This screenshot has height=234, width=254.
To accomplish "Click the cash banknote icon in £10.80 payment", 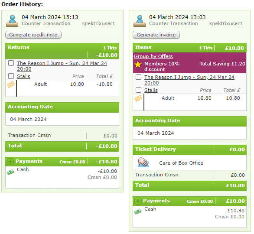I will coord(138,211).
